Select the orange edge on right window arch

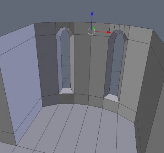pyautogui.click(x=116, y=32)
